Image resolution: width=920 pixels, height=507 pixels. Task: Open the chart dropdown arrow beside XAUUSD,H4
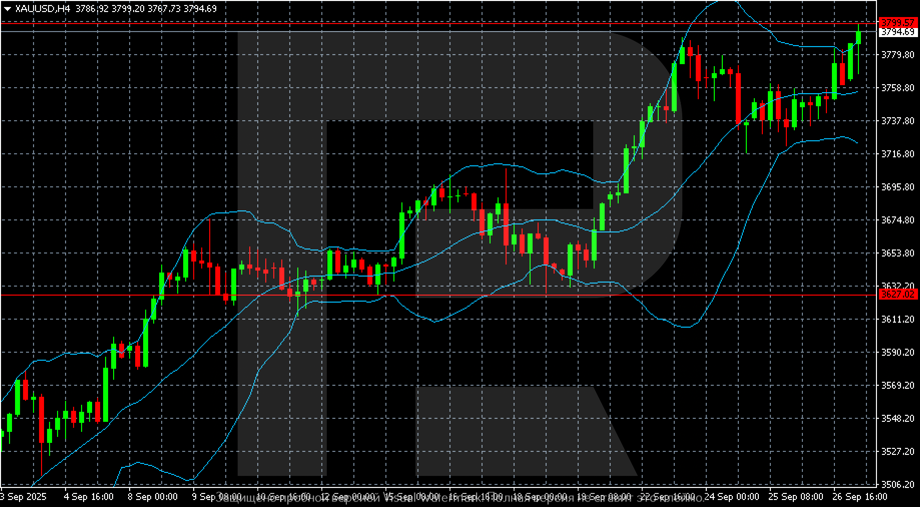coord(8,9)
